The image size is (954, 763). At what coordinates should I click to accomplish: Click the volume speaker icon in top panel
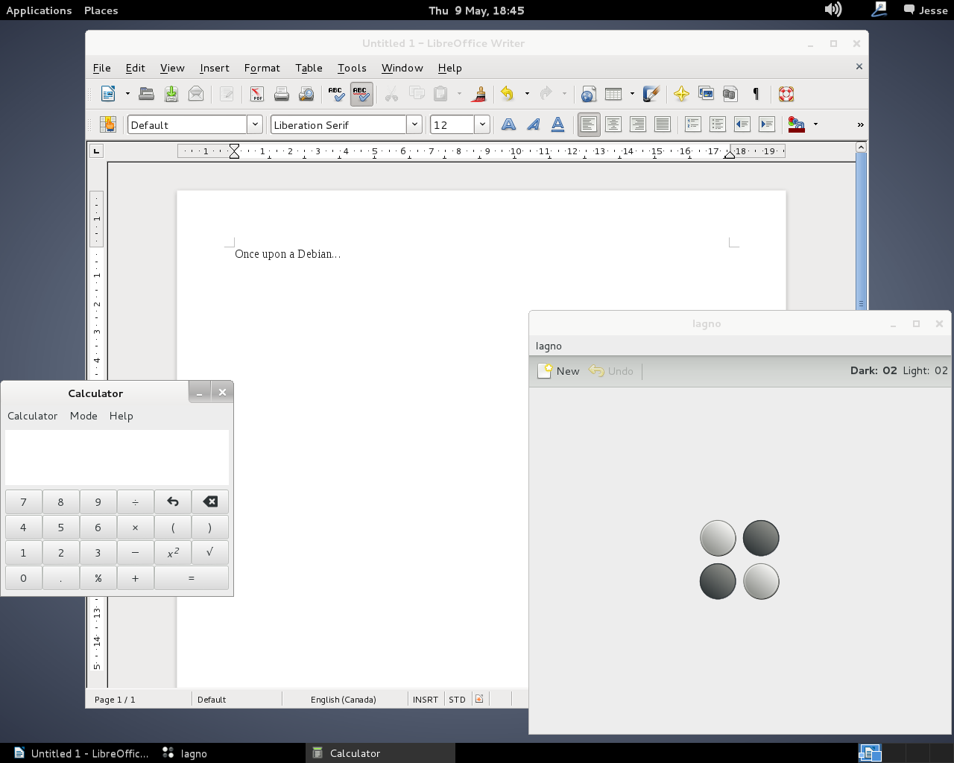833,10
